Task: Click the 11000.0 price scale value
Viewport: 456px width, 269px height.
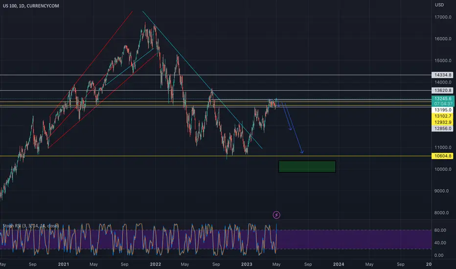Action: click(x=443, y=147)
